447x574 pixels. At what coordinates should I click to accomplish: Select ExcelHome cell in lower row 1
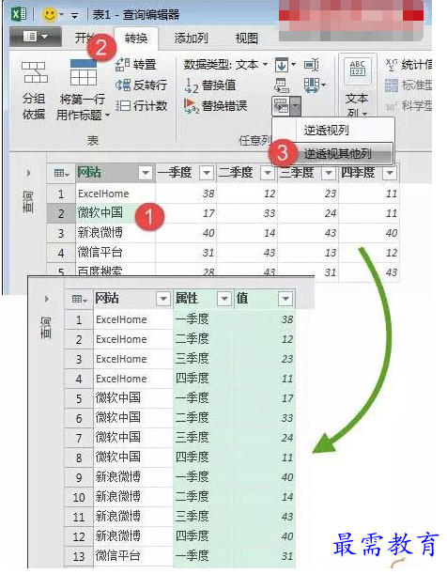pos(133,319)
